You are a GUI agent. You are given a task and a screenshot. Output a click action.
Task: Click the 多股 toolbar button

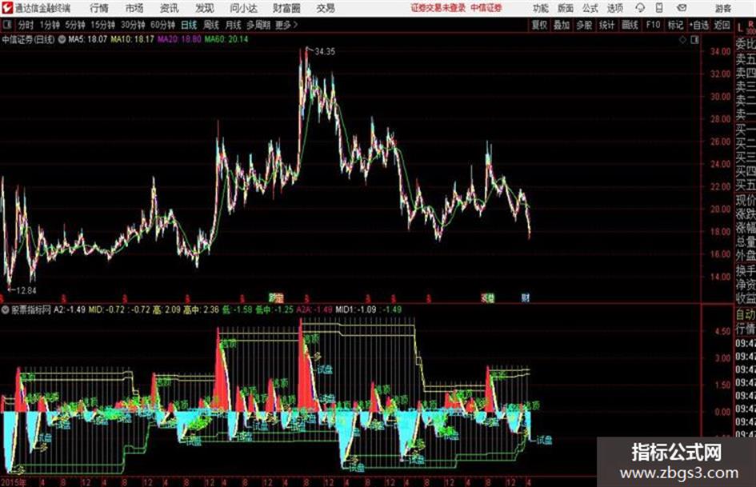584,25
